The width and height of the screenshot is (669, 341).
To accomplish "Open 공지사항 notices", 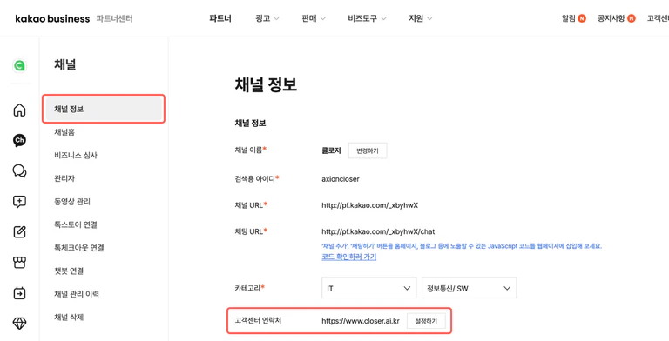I will [x=611, y=18].
